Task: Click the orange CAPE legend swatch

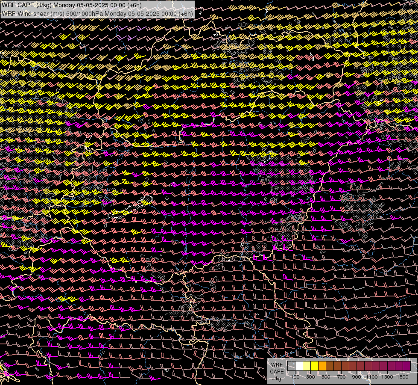Action: coord(322,366)
